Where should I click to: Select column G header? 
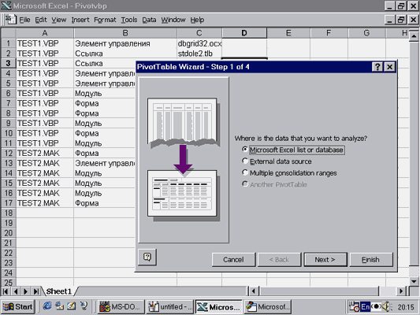366,33
